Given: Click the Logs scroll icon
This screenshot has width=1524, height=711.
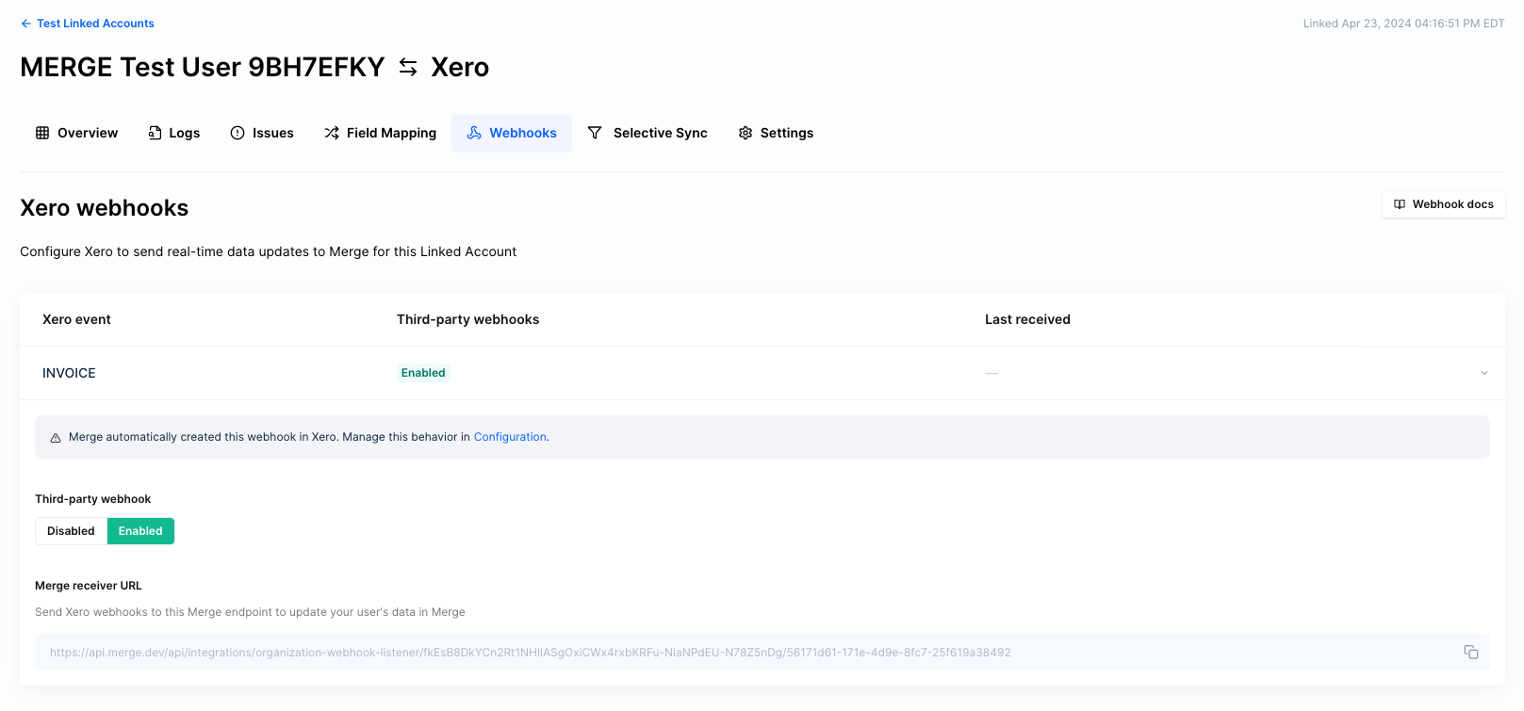Looking at the screenshot, I should pyautogui.click(x=155, y=133).
